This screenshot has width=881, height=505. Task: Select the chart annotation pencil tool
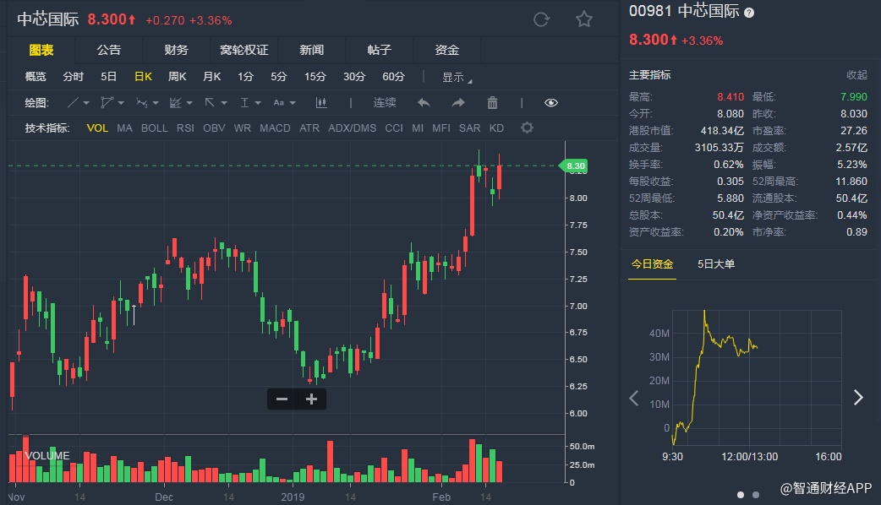click(176, 103)
